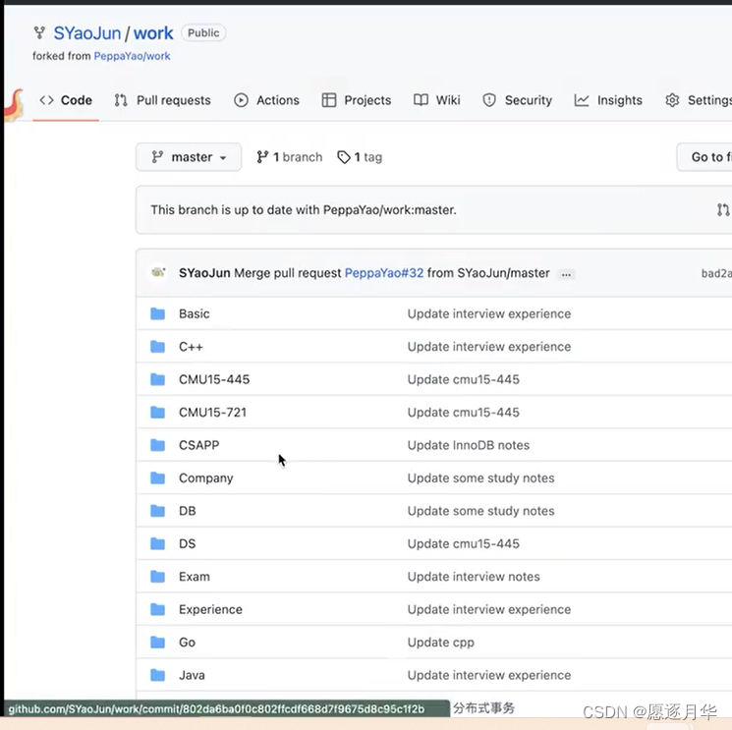
Task: View the 1 tag link
Action: tap(360, 157)
